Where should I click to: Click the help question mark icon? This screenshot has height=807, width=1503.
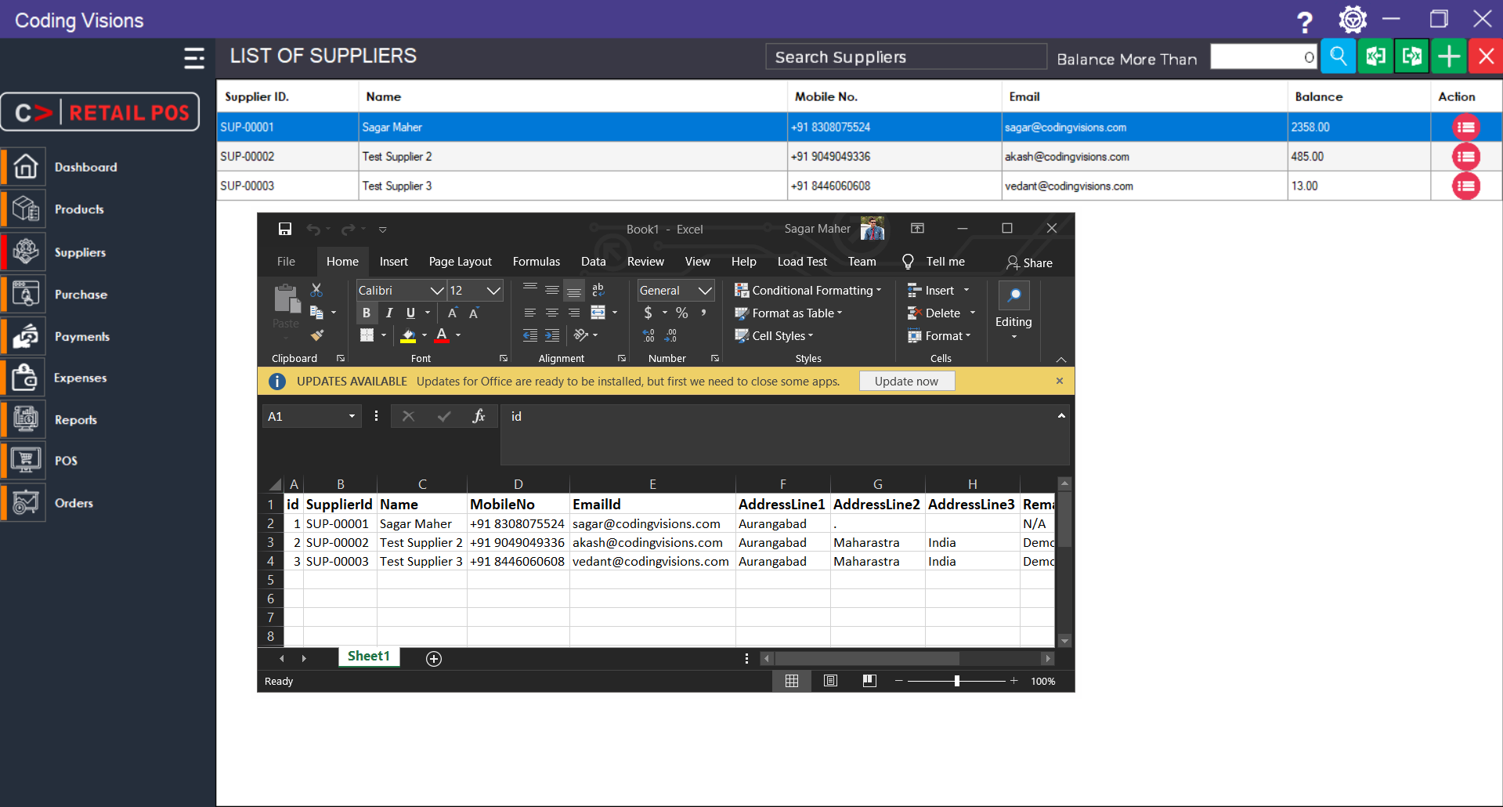pos(1304,21)
